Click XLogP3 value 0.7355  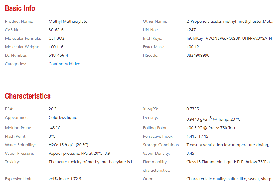(192, 109)
